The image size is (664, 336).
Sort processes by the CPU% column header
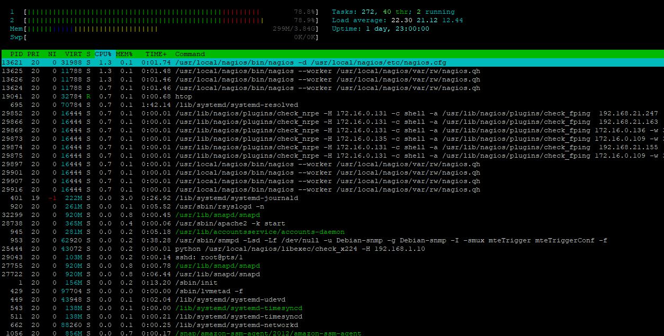pyautogui.click(x=103, y=54)
